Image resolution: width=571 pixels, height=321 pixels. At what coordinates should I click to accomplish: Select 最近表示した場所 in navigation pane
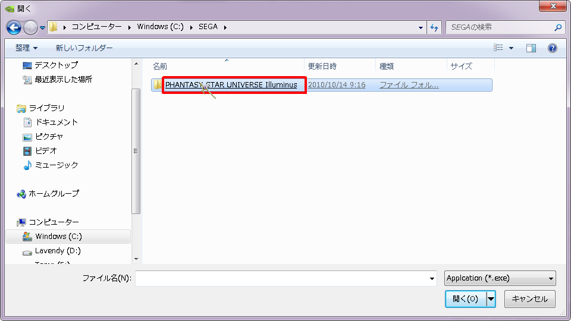(x=64, y=79)
